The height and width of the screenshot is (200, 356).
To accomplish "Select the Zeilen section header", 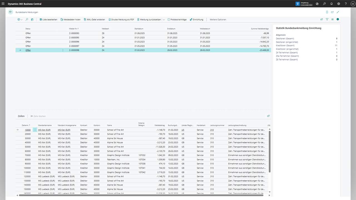I will [x=21, y=116].
